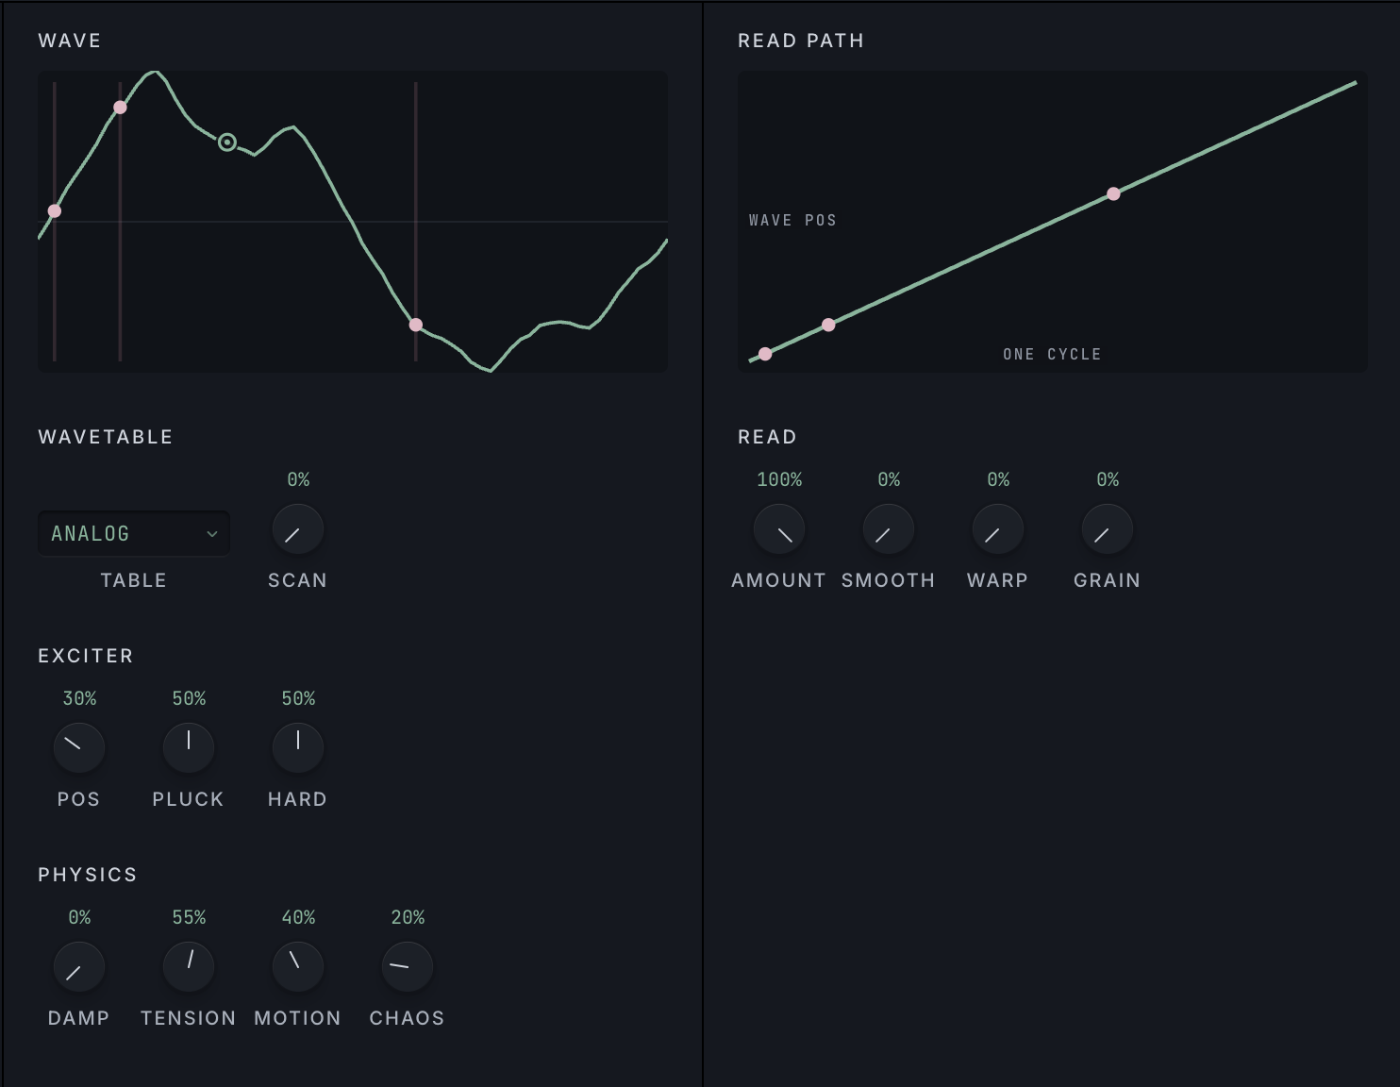Open the ANALOG wavetable dropdown

pyautogui.click(x=133, y=533)
